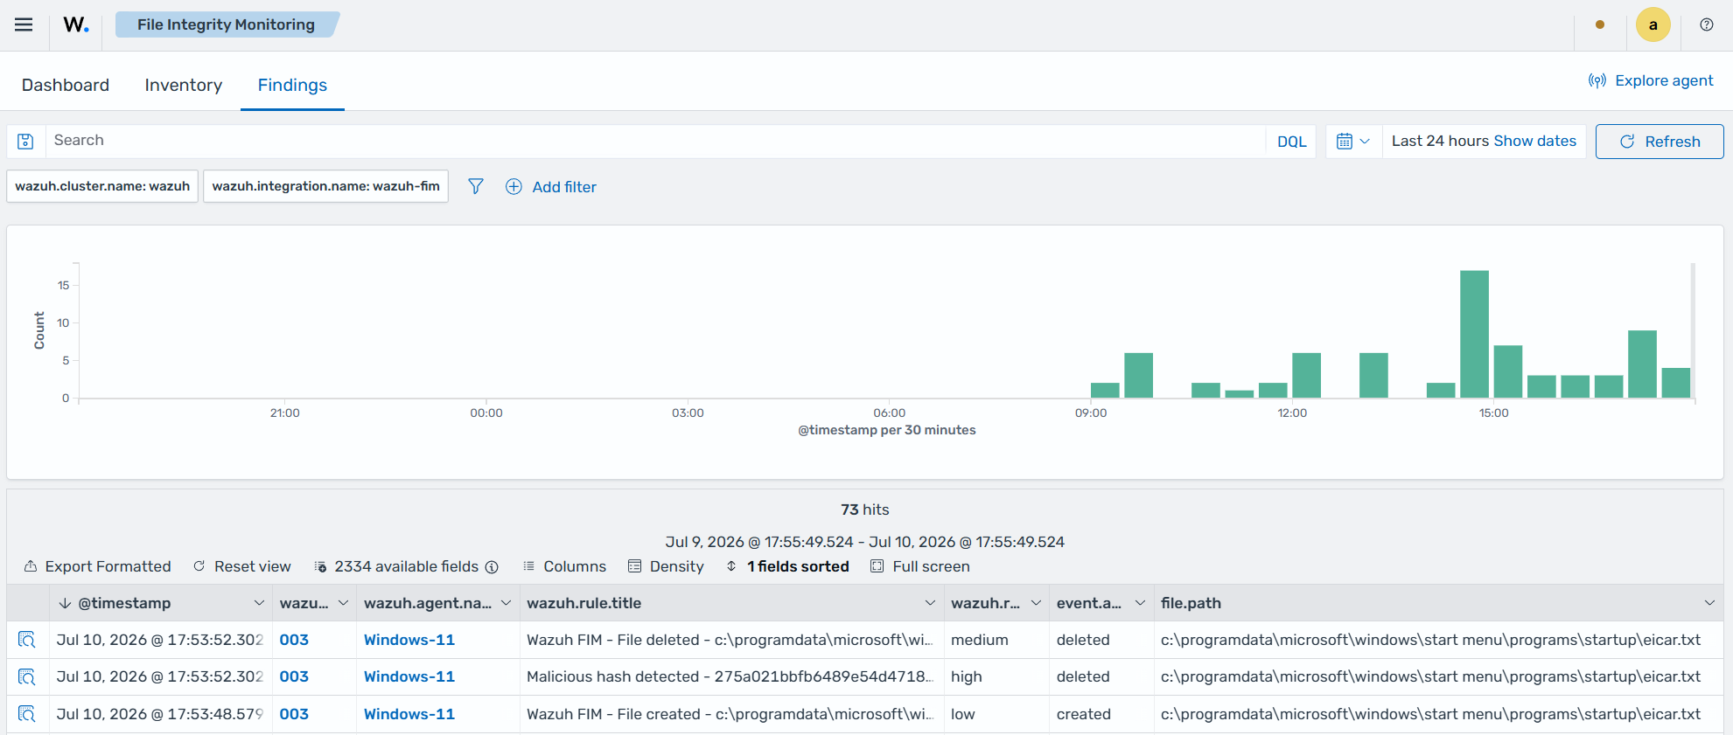Click the tallest histogram bar before 15:00
Viewport: 1733px width, 735px height.
1474,334
